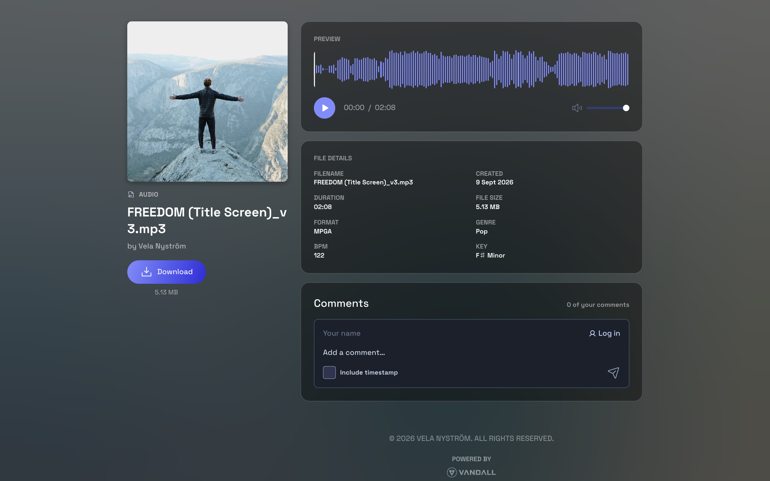The height and width of the screenshot is (481, 770).
Task: Select the File Size value 5.13 MB
Action: coord(488,207)
